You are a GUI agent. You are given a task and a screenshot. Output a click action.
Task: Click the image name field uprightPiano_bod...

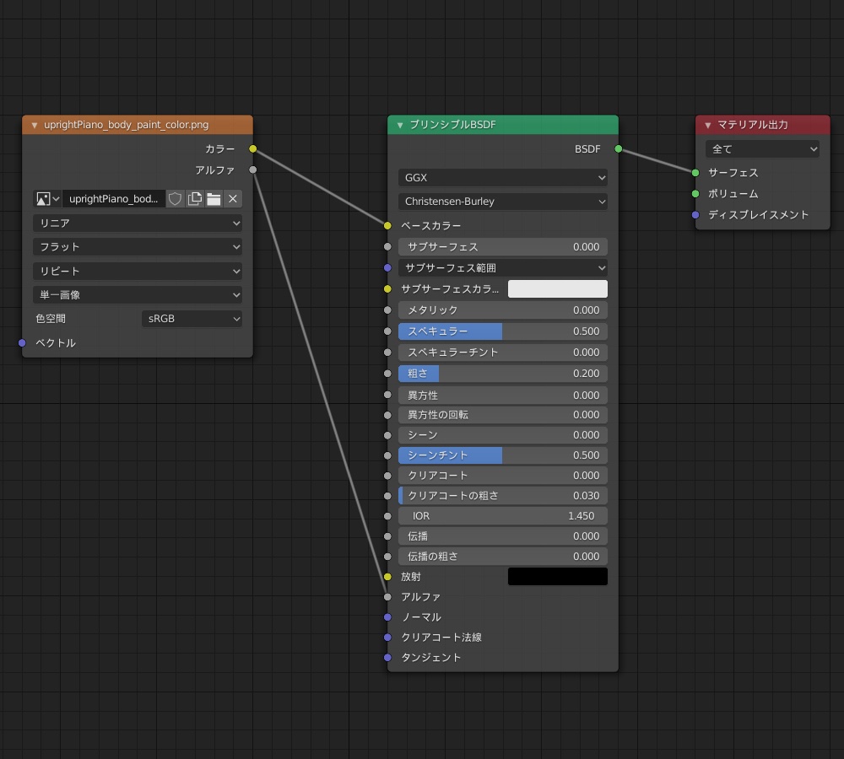tap(114, 198)
